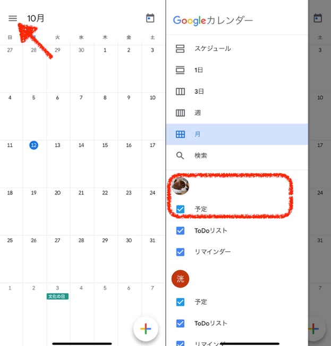The width and height of the screenshot is (331, 346).
Task: Choose the 3日 view icon
Action: click(x=180, y=92)
